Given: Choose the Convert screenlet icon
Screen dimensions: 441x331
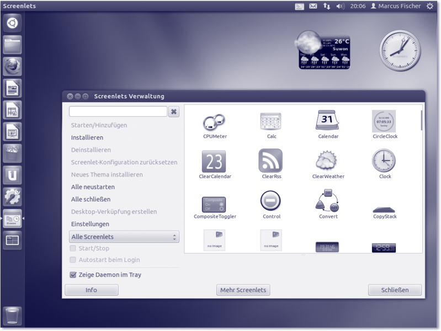Looking at the screenshot, I should [328, 201].
